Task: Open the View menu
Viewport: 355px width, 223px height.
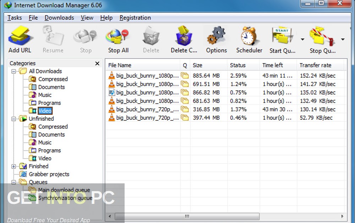Action: pyautogui.click(x=87, y=18)
